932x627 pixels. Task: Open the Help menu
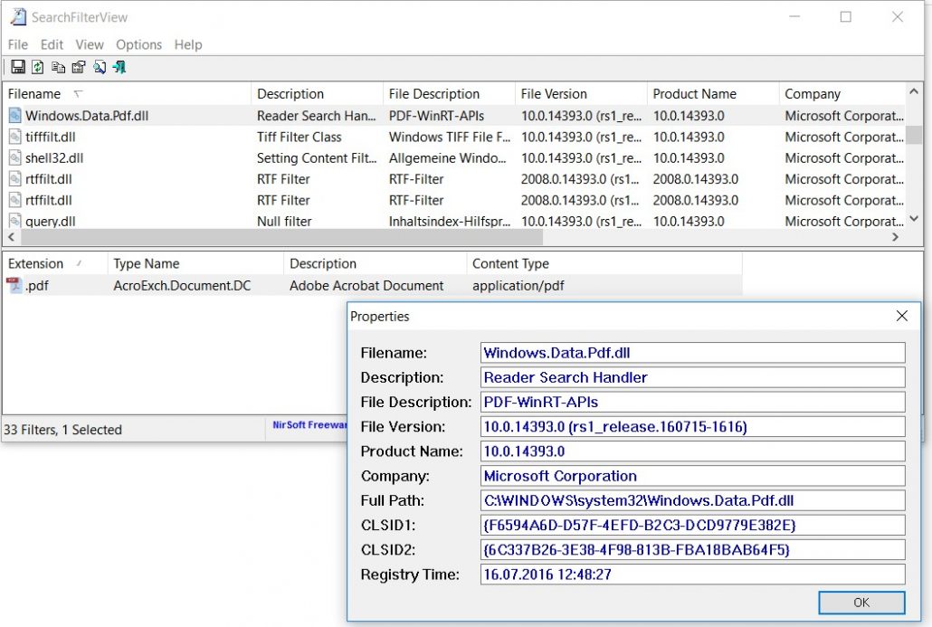[x=187, y=44]
